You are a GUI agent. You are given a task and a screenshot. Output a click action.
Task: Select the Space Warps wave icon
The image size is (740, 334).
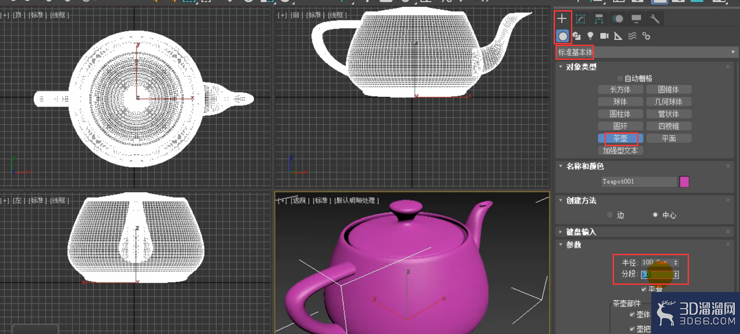coord(632,36)
